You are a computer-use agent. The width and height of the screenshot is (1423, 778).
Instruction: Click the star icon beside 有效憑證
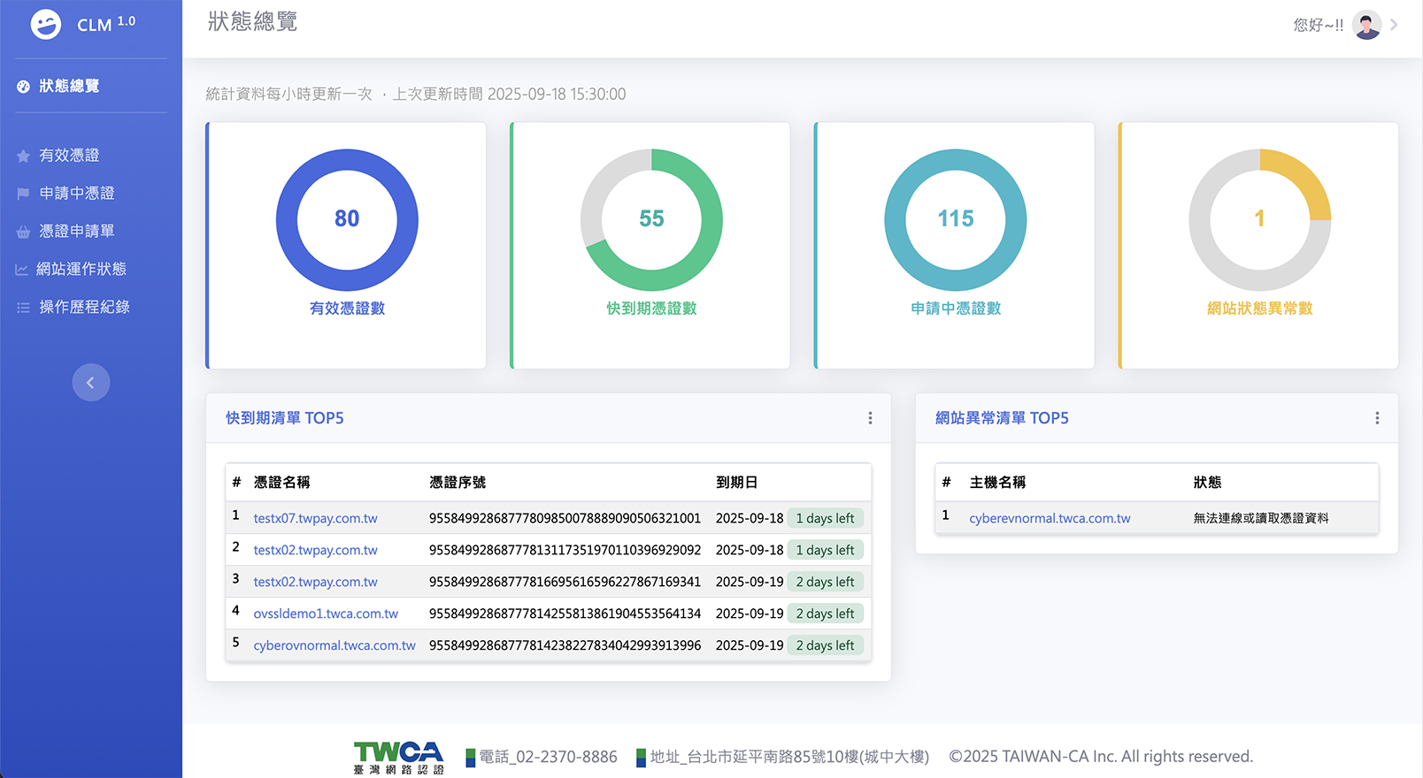coord(23,156)
